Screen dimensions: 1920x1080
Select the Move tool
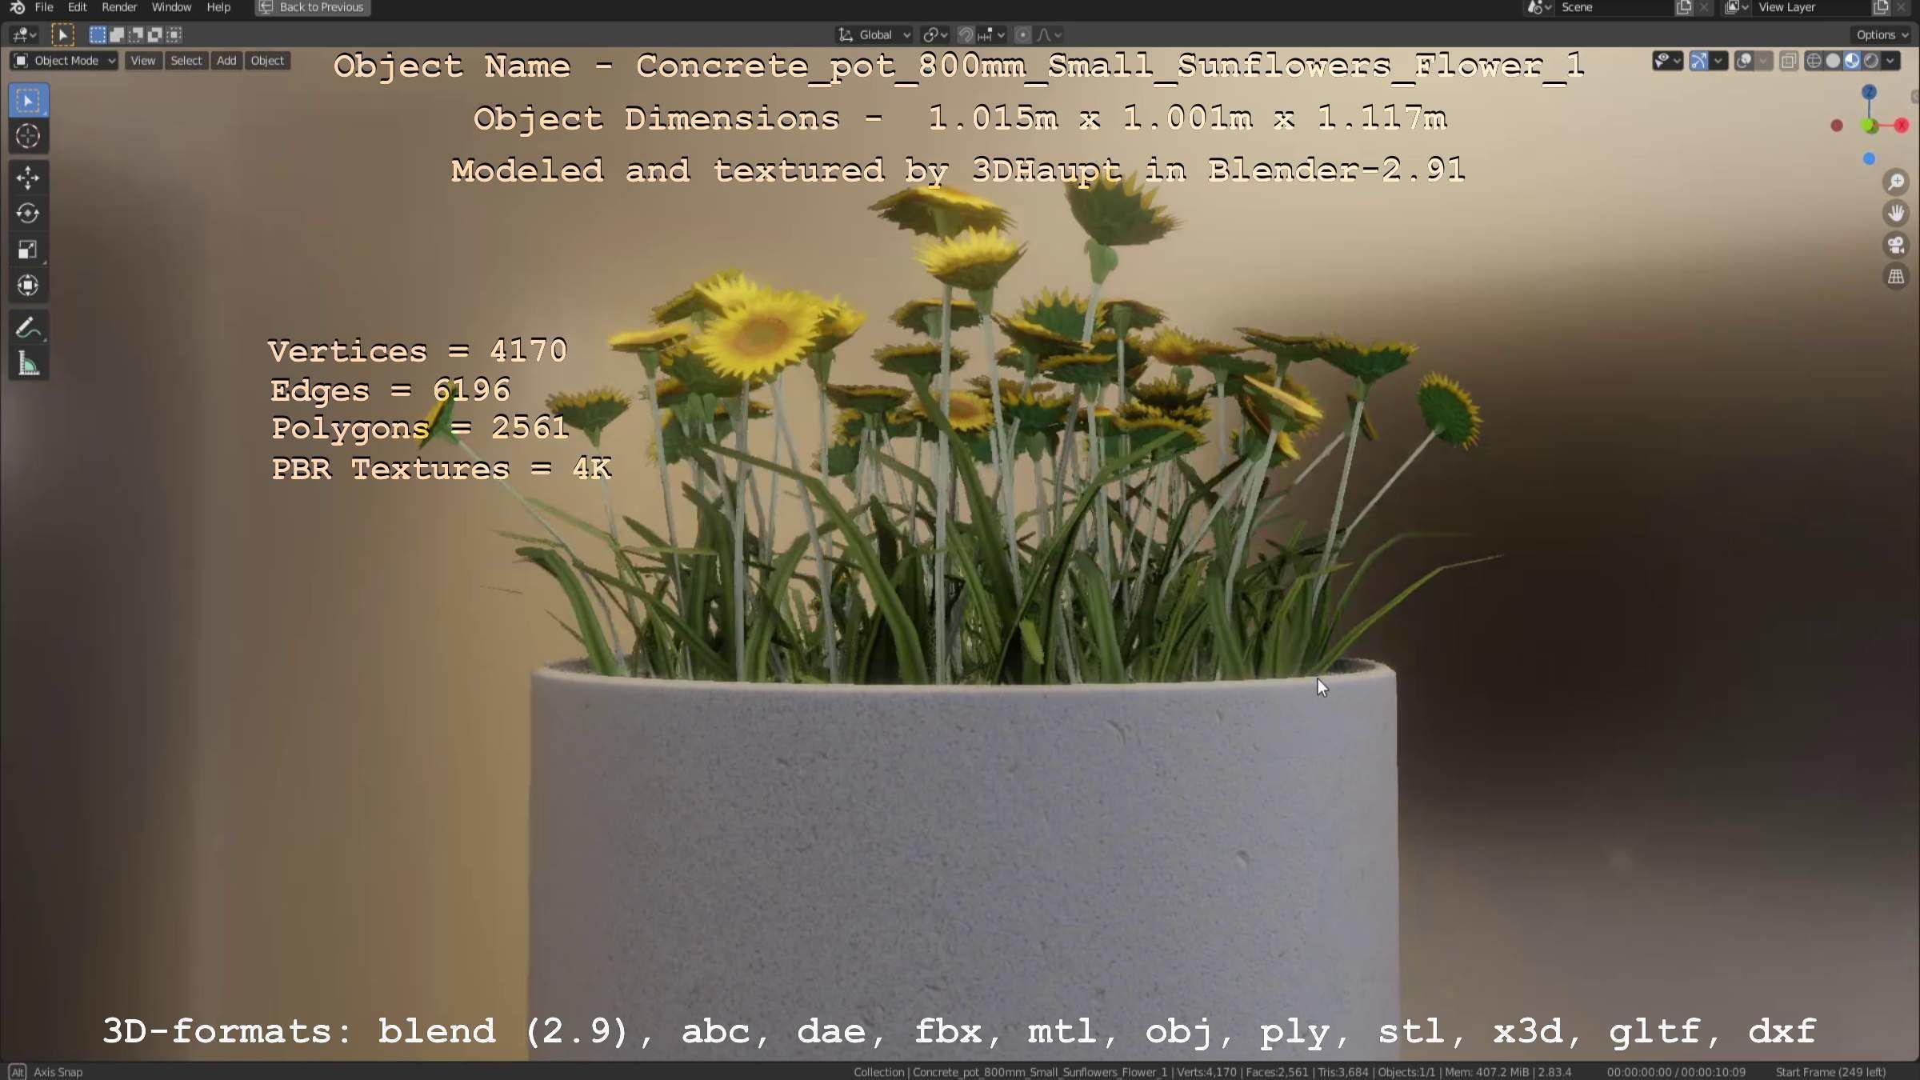tap(28, 178)
